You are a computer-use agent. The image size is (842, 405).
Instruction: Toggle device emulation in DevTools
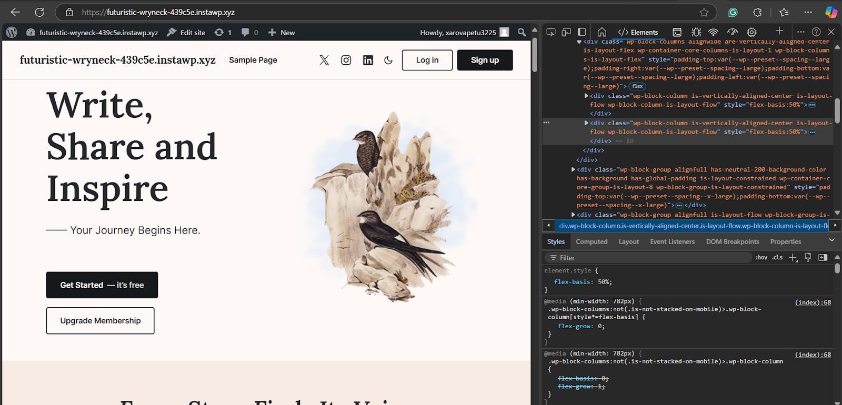(566, 32)
